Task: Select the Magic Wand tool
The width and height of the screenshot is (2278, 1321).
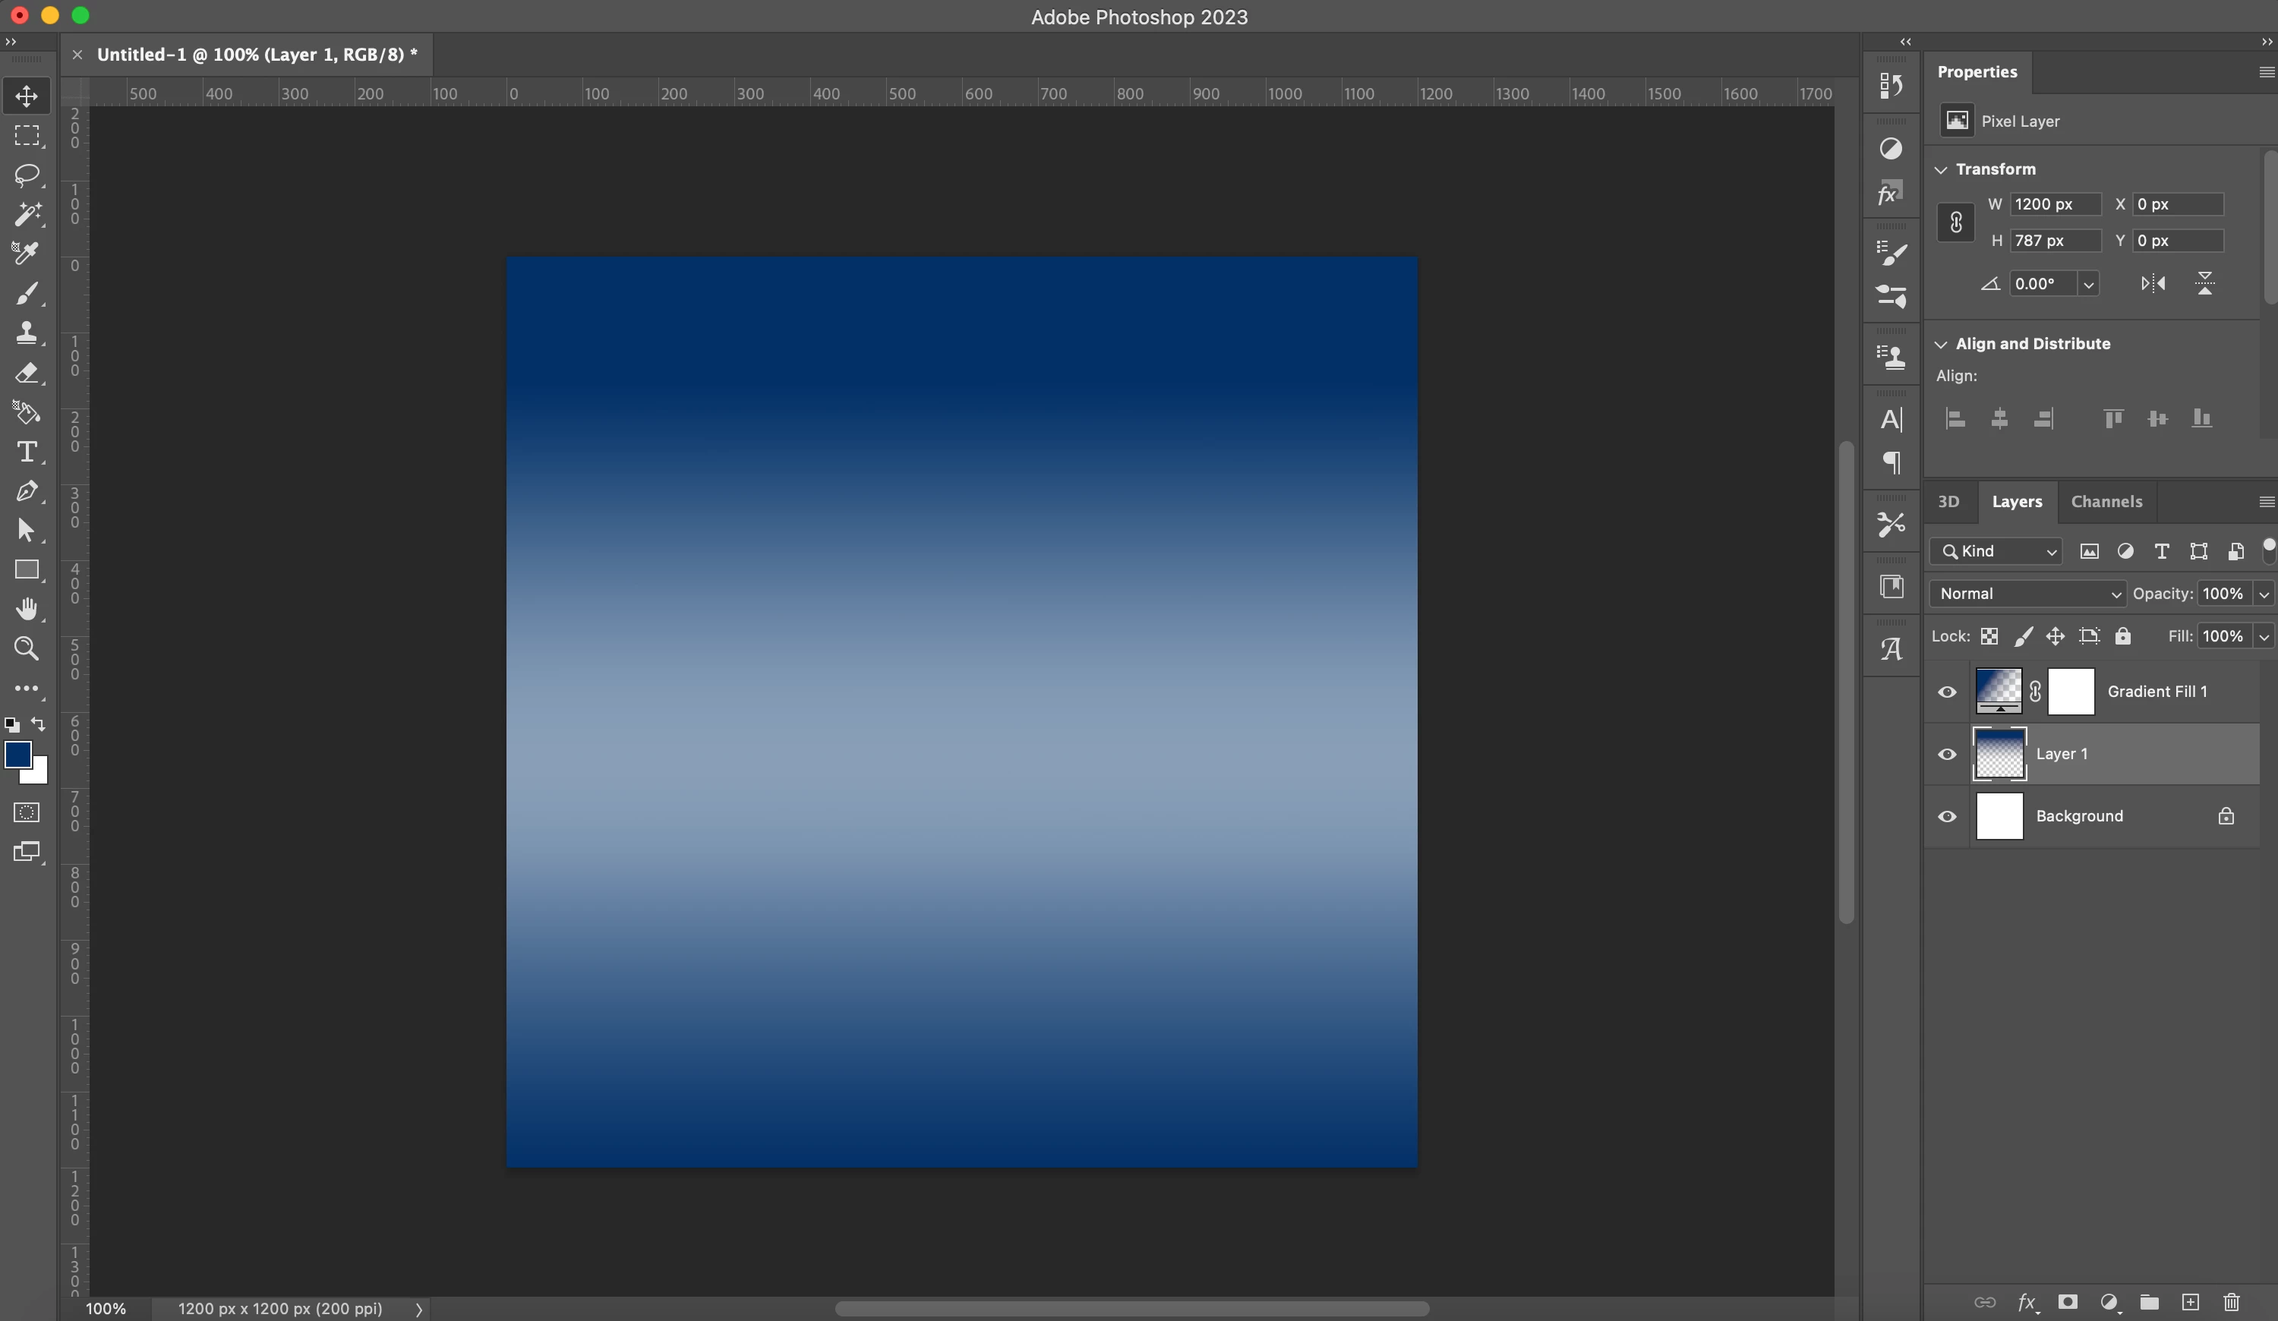Action: pos(27,214)
